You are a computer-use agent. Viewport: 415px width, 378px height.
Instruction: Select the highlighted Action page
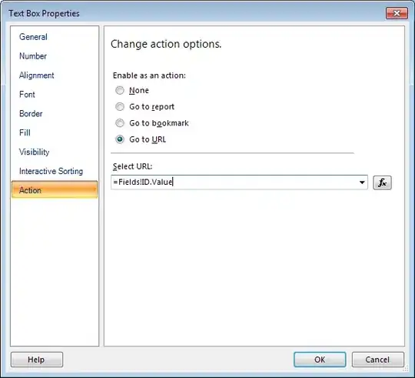[55, 190]
